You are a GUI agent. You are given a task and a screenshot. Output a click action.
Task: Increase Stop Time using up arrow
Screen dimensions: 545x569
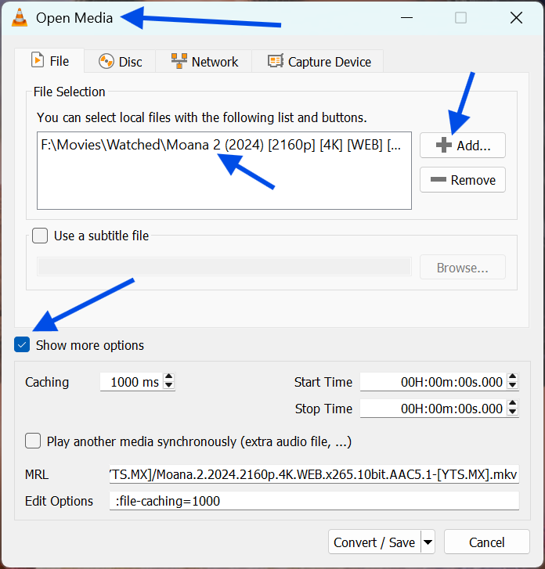click(513, 404)
